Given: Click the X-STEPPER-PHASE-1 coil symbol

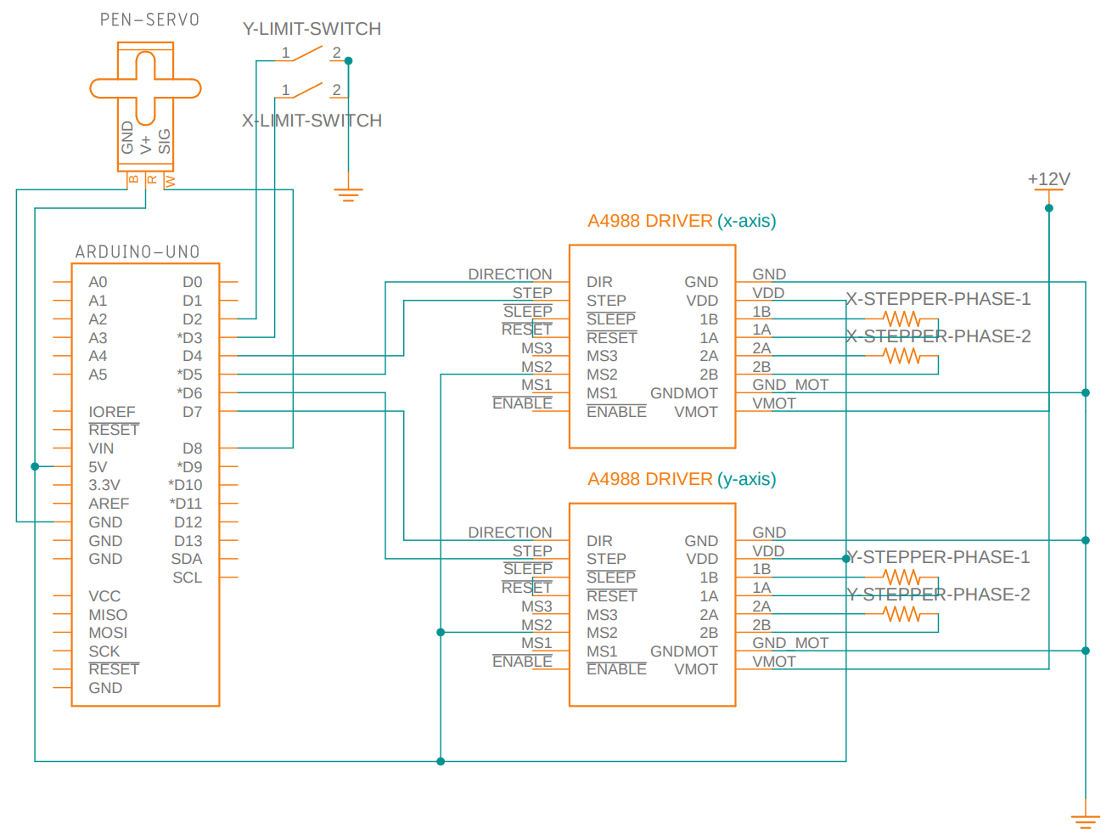Looking at the screenshot, I should tap(901, 319).
